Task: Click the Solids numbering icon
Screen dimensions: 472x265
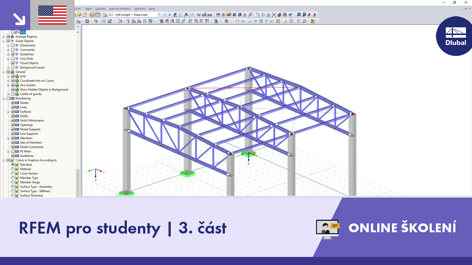Action: [17, 116]
